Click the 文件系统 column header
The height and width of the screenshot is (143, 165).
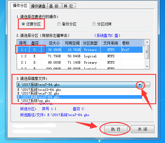pos(111,43)
